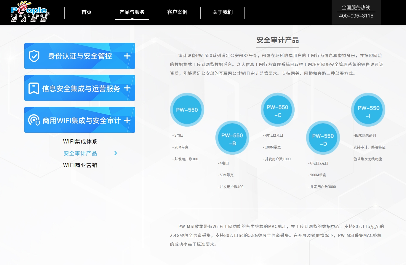Screen dimensions: 406x265
Task: Click the '4电口2光口' spec line
Action: coord(273,135)
